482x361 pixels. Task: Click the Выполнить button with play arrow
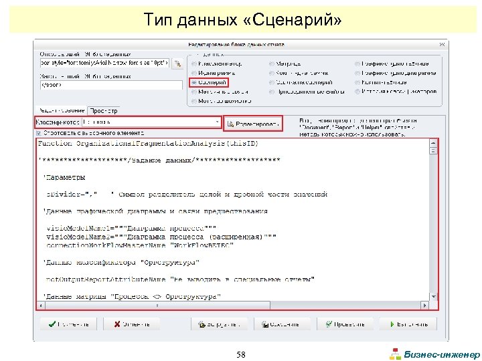coord(408,324)
